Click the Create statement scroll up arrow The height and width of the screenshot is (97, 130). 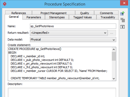(114, 49)
